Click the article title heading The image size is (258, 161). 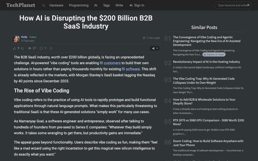86,22
